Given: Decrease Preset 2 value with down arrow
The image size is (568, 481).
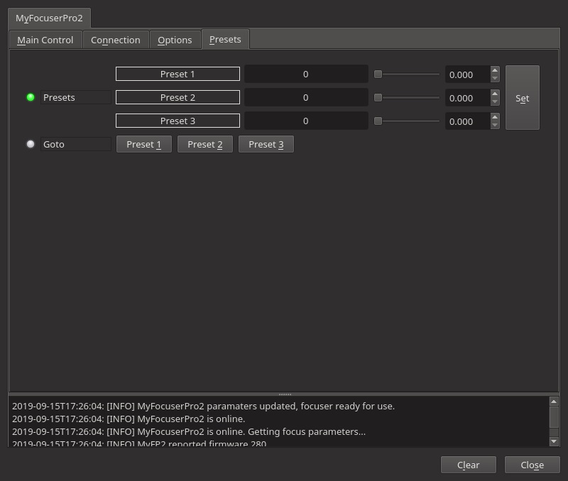Looking at the screenshot, I should coord(495,102).
